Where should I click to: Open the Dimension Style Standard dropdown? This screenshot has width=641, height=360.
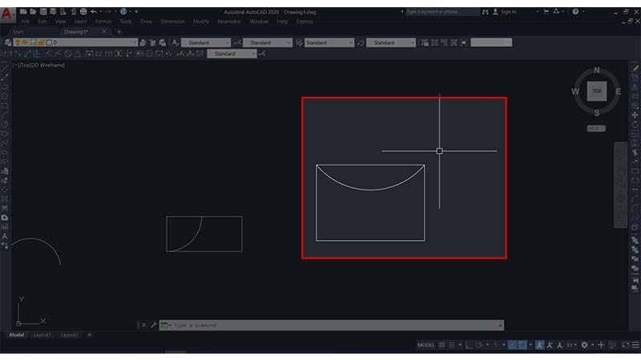point(288,42)
